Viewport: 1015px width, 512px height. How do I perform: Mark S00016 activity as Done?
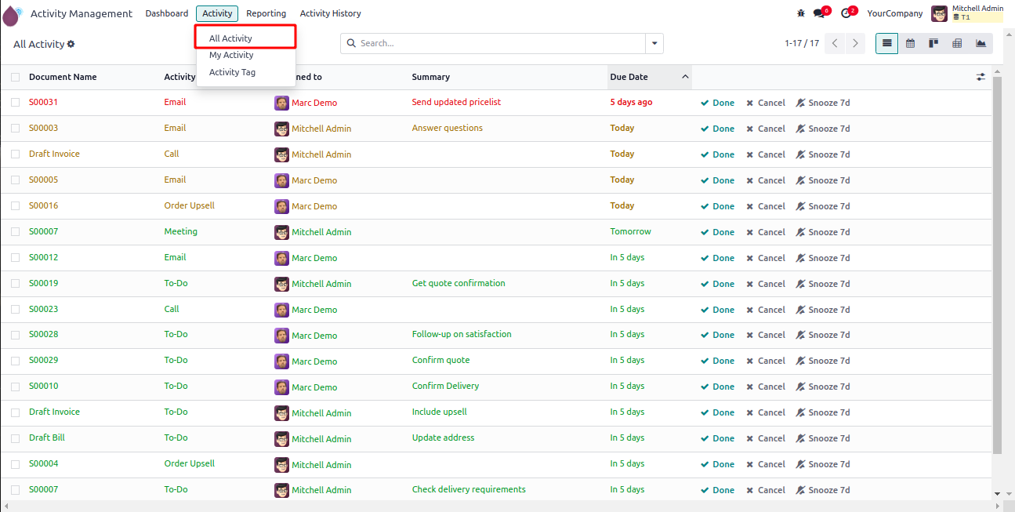point(717,206)
